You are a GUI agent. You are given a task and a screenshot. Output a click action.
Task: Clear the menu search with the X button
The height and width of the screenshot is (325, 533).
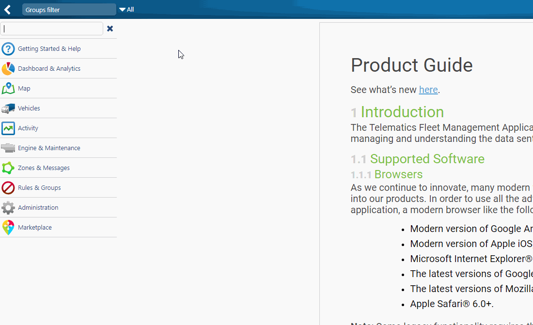(110, 29)
